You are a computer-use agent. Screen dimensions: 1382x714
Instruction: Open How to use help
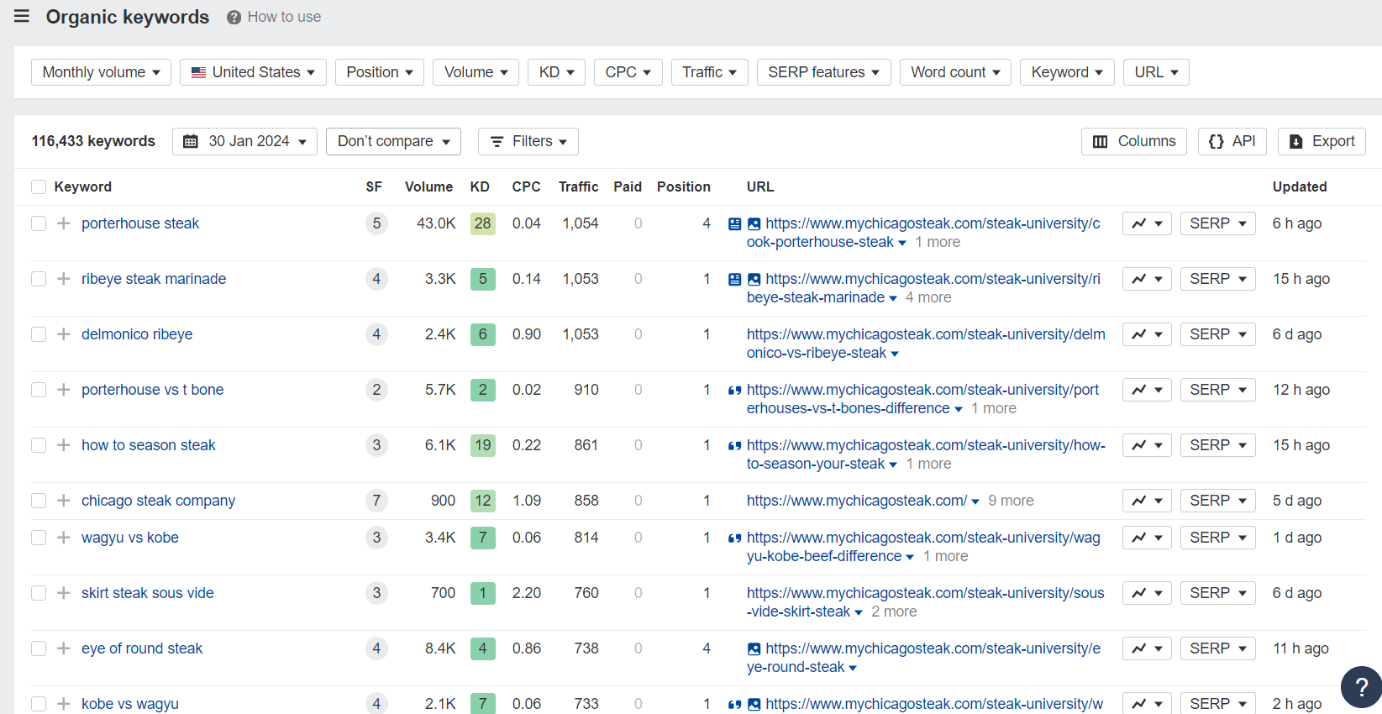point(274,17)
